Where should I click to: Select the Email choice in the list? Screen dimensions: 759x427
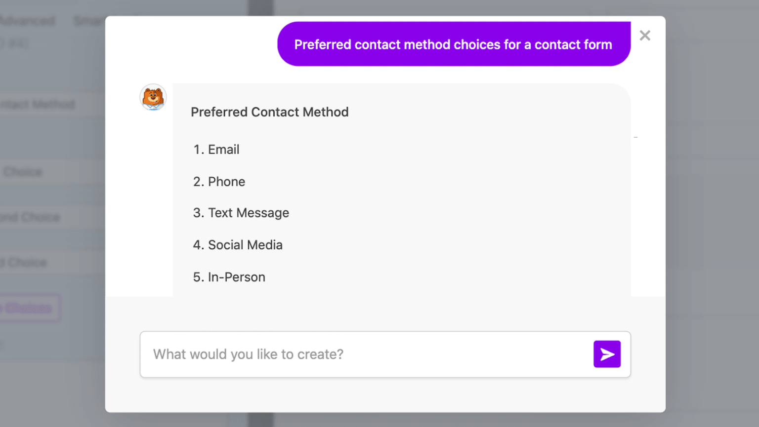pos(223,150)
